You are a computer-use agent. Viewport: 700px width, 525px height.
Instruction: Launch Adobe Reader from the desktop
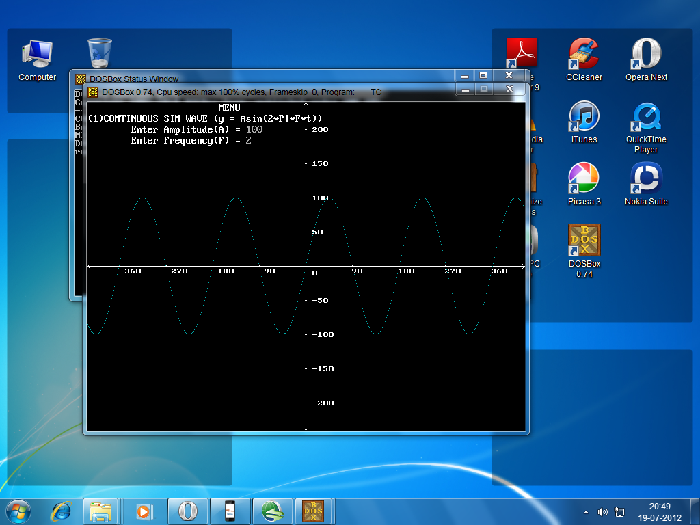click(522, 51)
